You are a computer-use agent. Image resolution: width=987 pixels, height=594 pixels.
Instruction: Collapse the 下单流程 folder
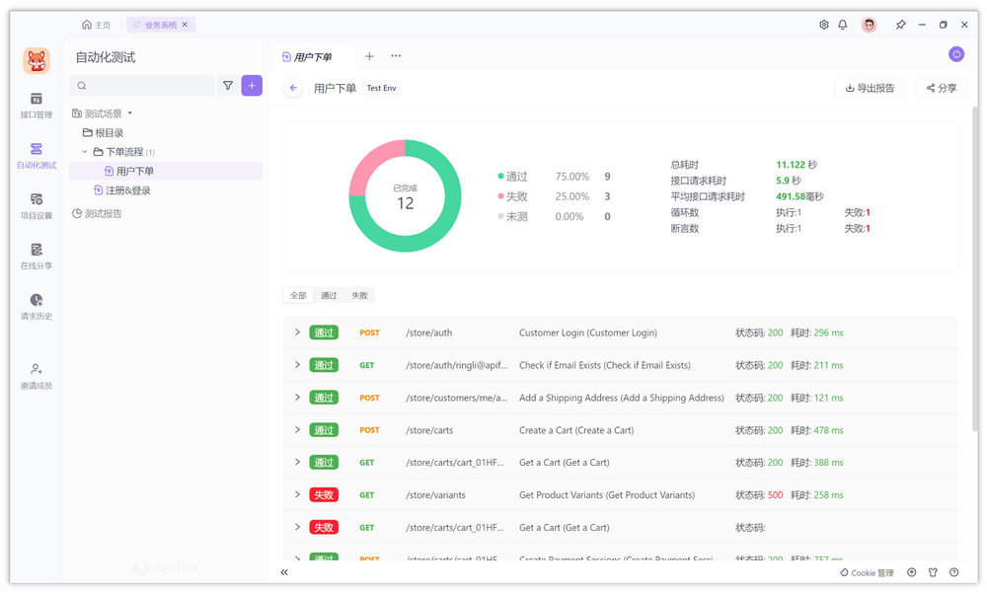click(x=85, y=152)
